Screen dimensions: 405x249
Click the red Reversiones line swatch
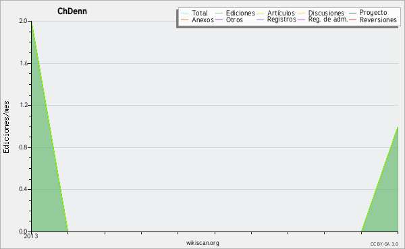[x=352, y=20]
